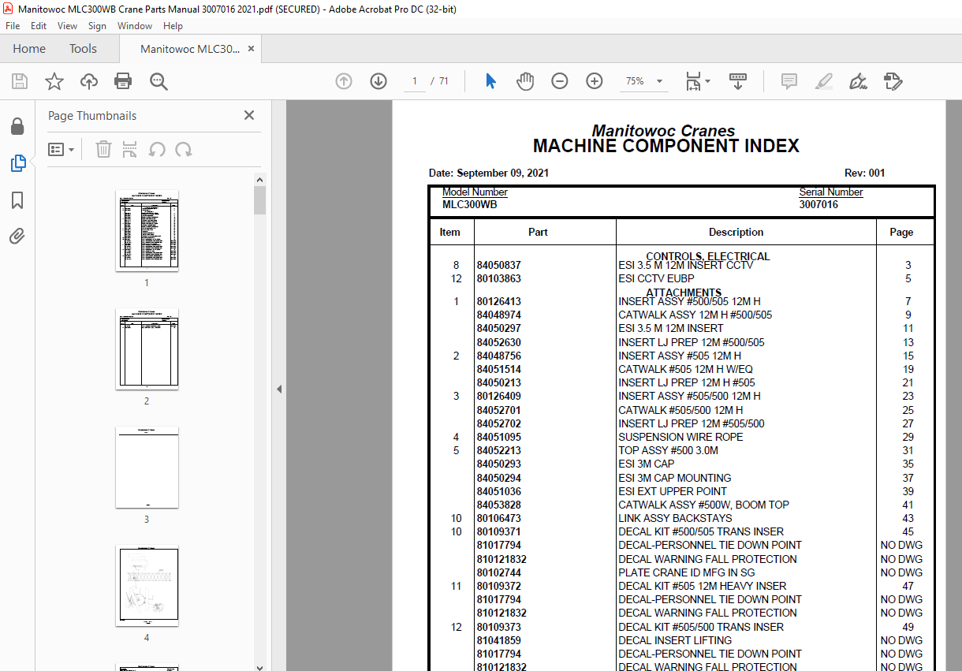
Task: Open thumbnail options dropdown
Action: (x=62, y=149)
